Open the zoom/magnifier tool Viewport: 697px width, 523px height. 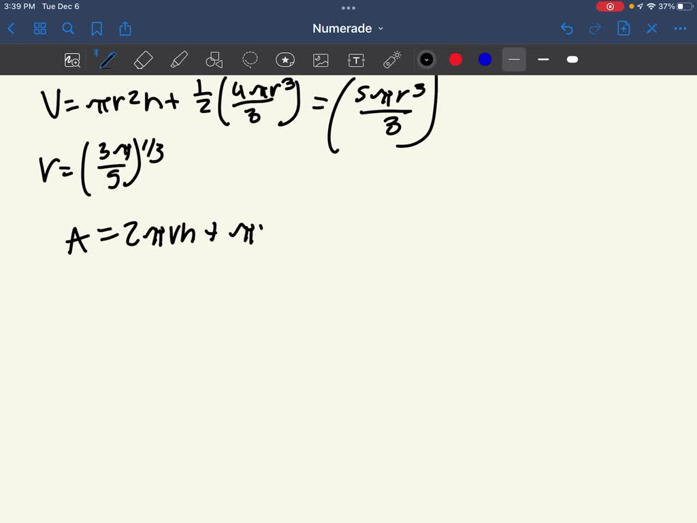tap(71, 59)
